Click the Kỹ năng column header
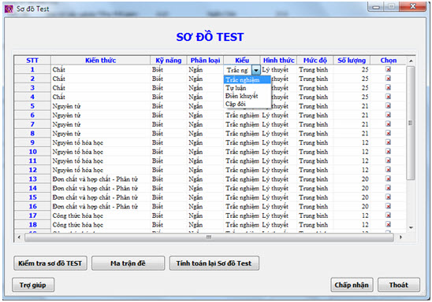 [169, 61]
